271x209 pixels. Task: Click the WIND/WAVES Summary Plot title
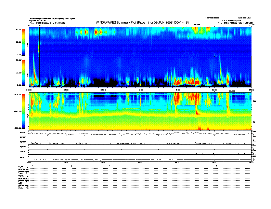coord(142,23)
